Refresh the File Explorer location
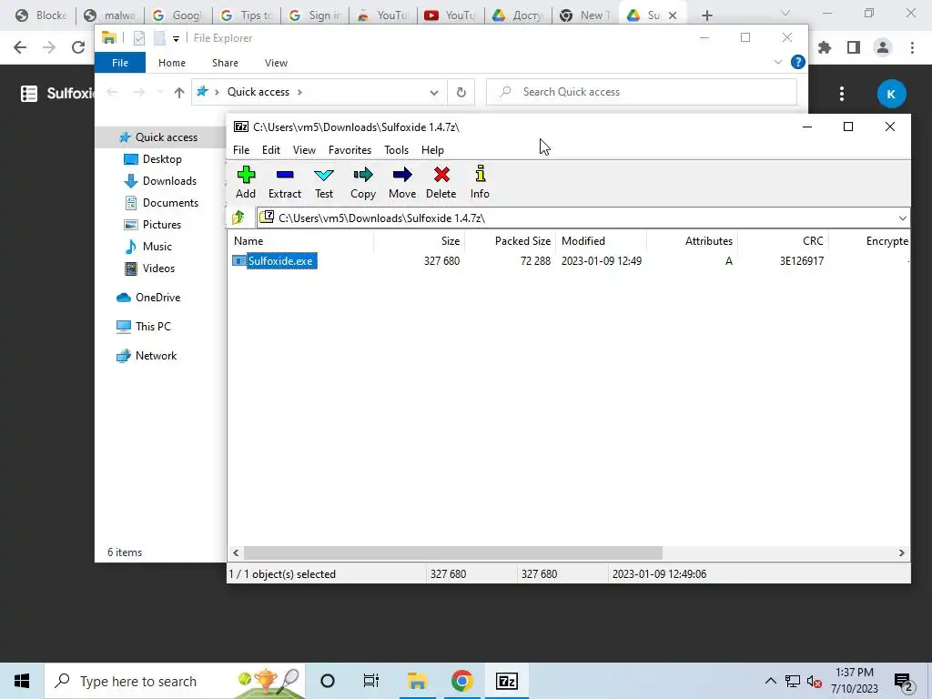 (461, 92)
